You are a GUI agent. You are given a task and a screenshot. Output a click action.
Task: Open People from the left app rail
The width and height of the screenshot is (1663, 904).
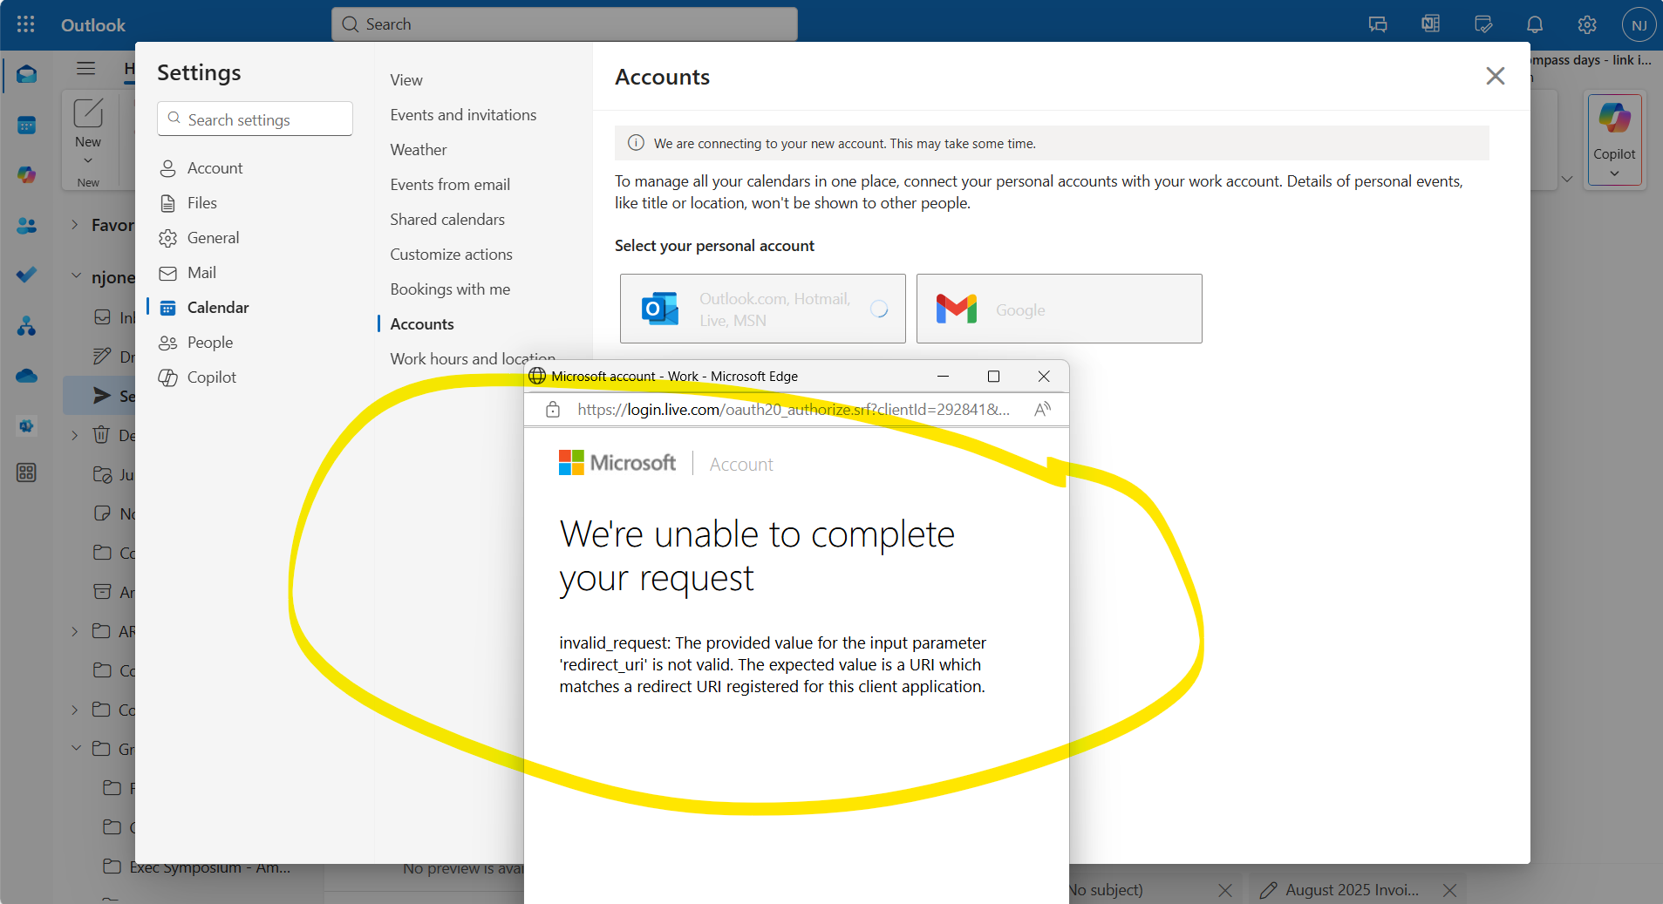tap(26, 225)
